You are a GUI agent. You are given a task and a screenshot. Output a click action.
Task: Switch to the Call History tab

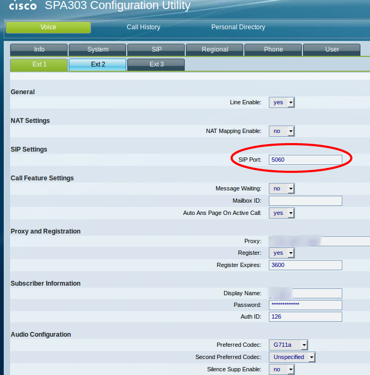pyautogui.click(x=143, y=27)
